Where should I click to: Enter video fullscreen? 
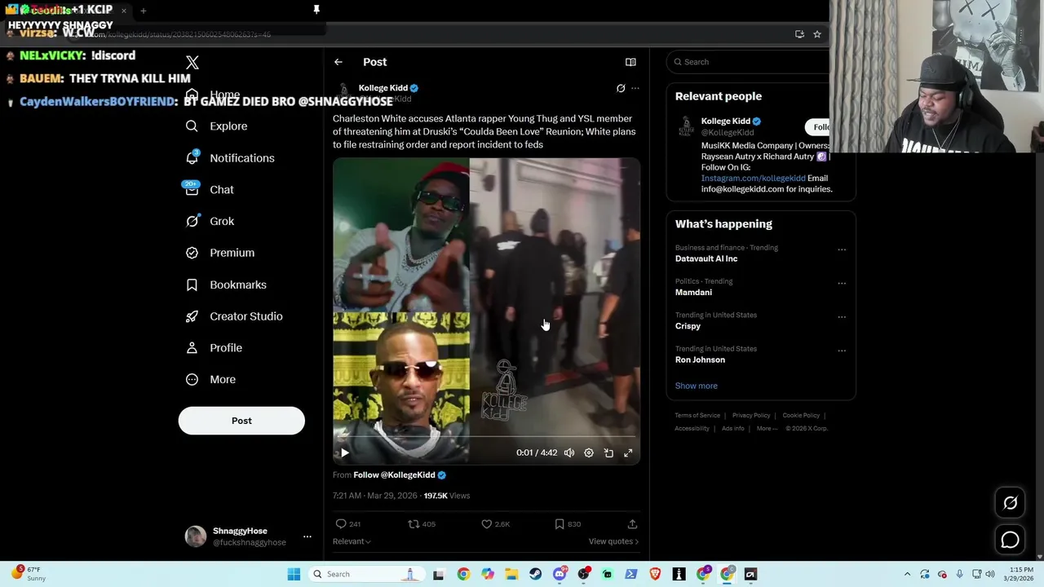tap(628, 452)
